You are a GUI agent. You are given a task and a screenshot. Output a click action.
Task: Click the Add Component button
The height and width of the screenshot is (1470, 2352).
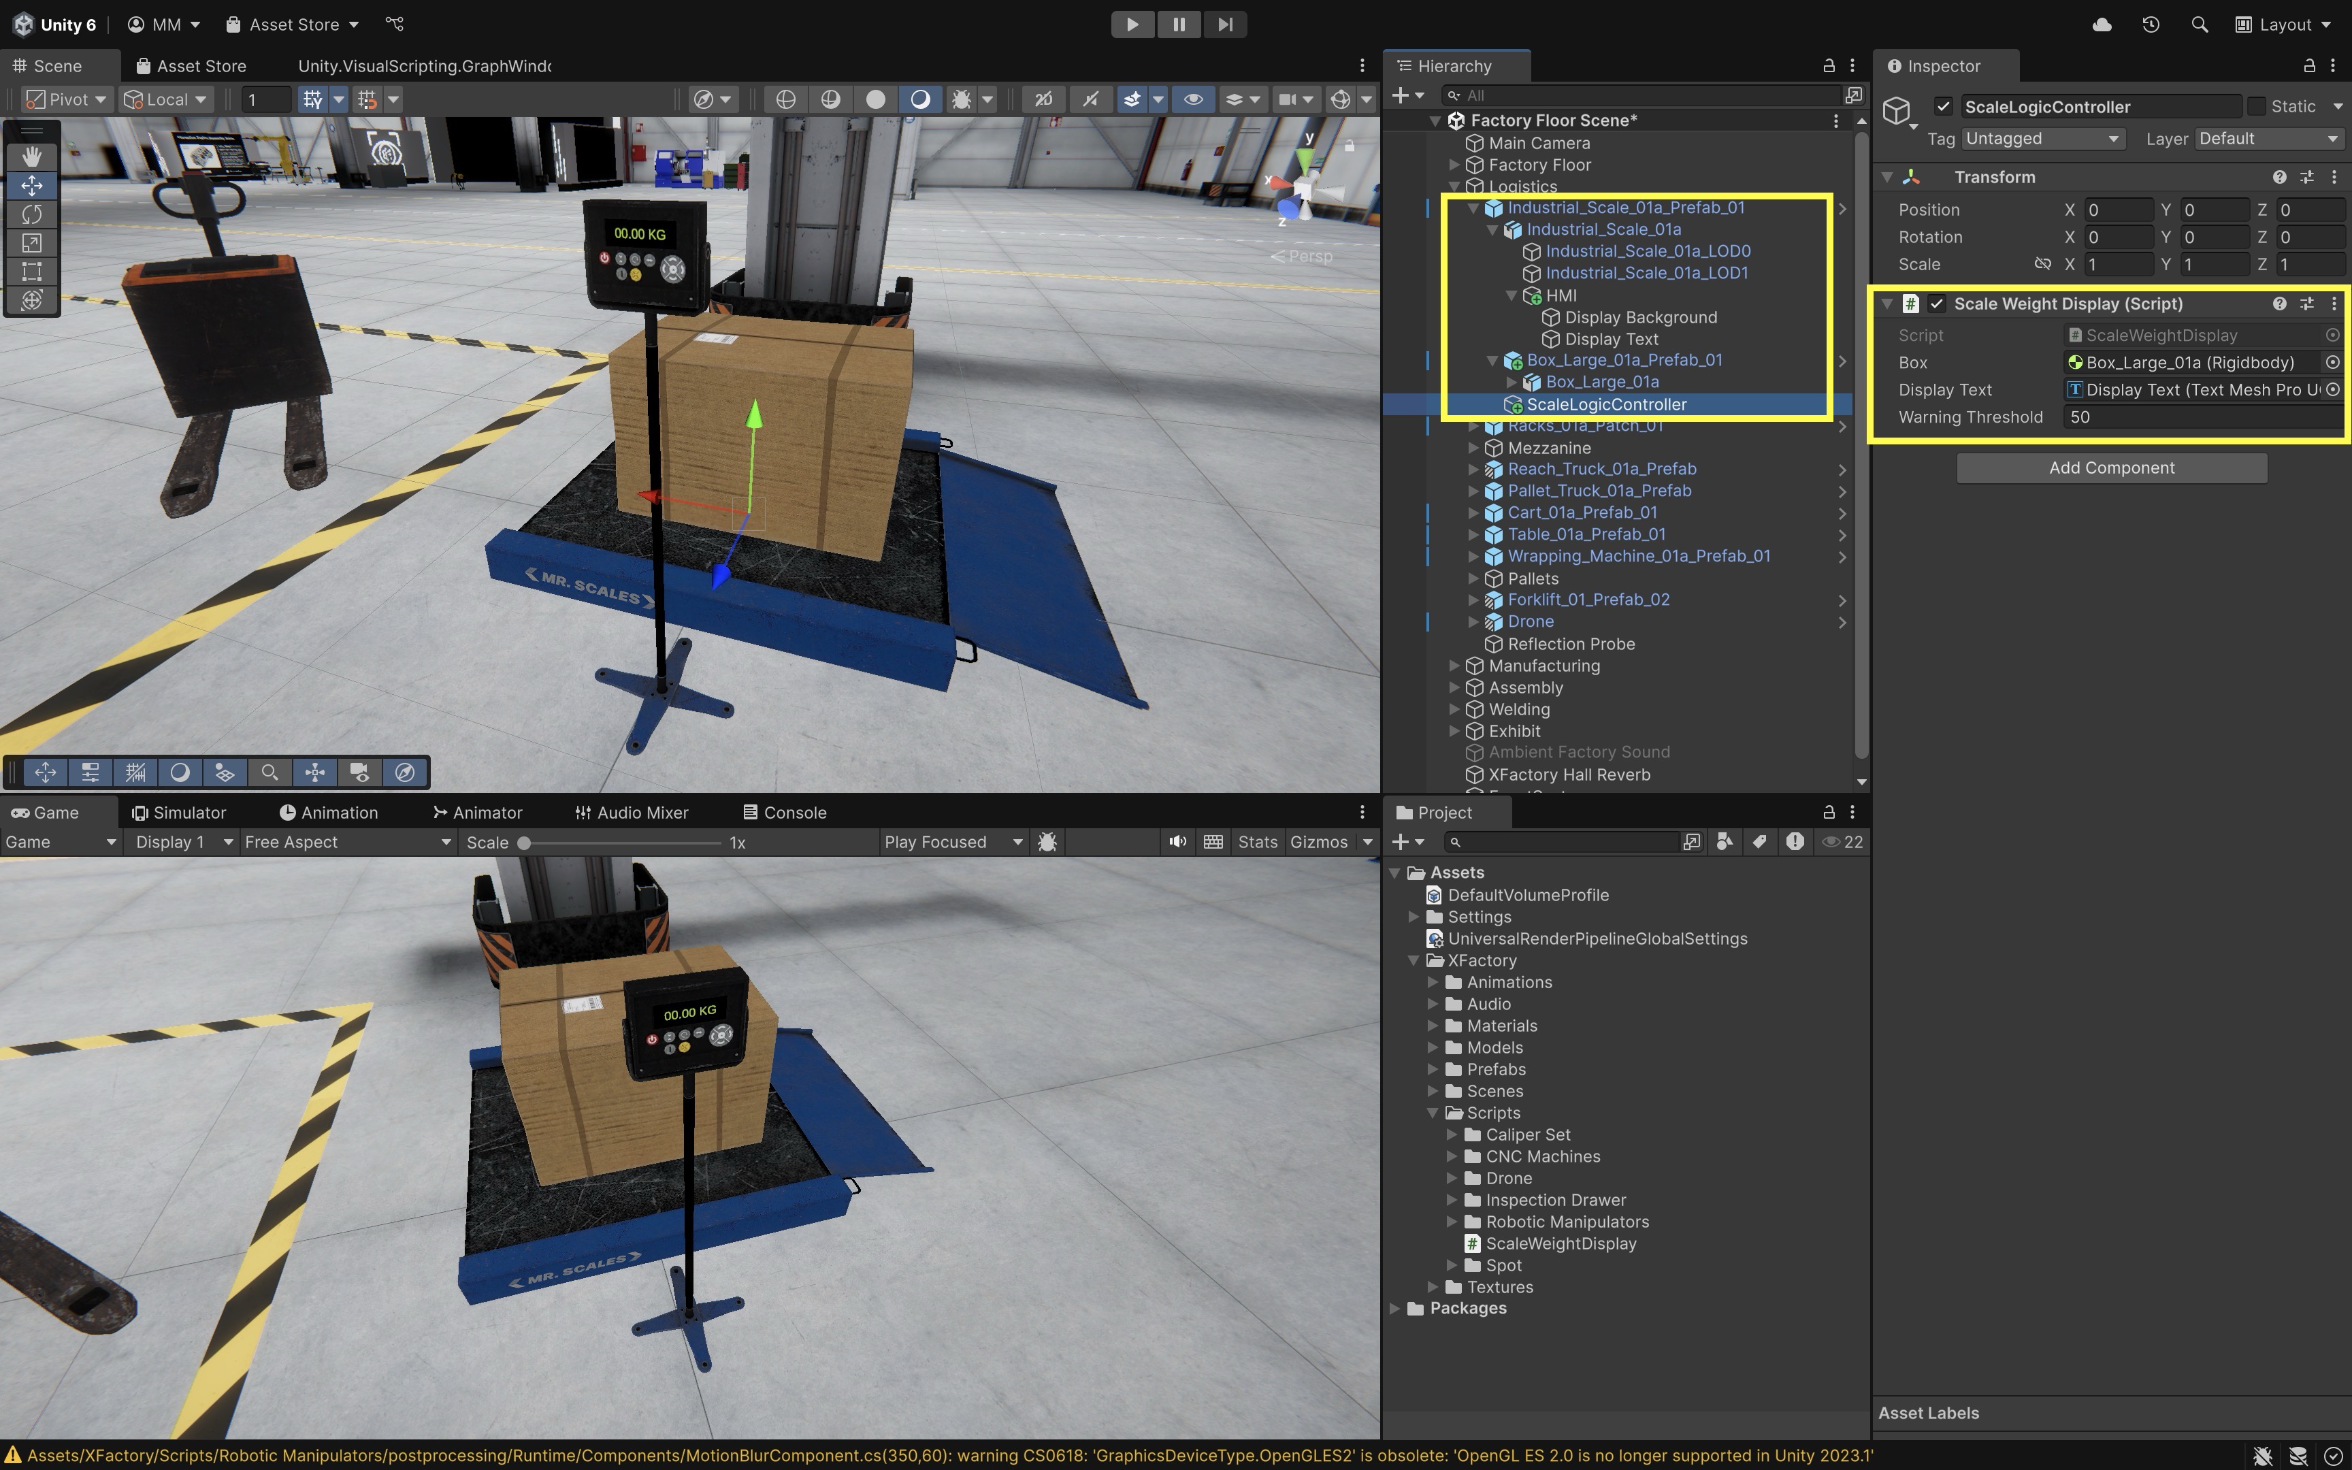2111,468
